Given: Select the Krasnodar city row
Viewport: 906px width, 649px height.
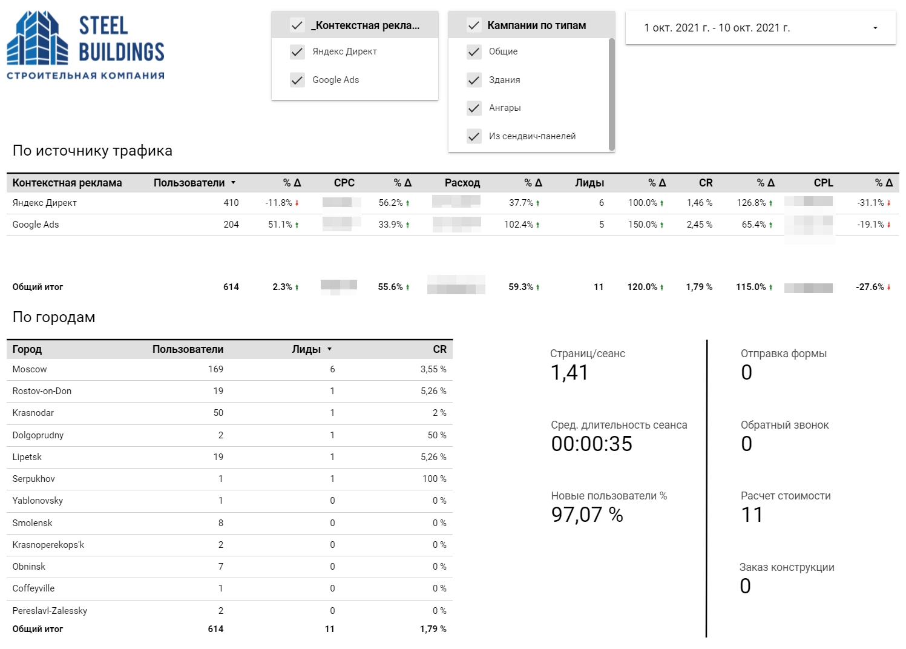Looking at the screenshot, I should (230, 413).
